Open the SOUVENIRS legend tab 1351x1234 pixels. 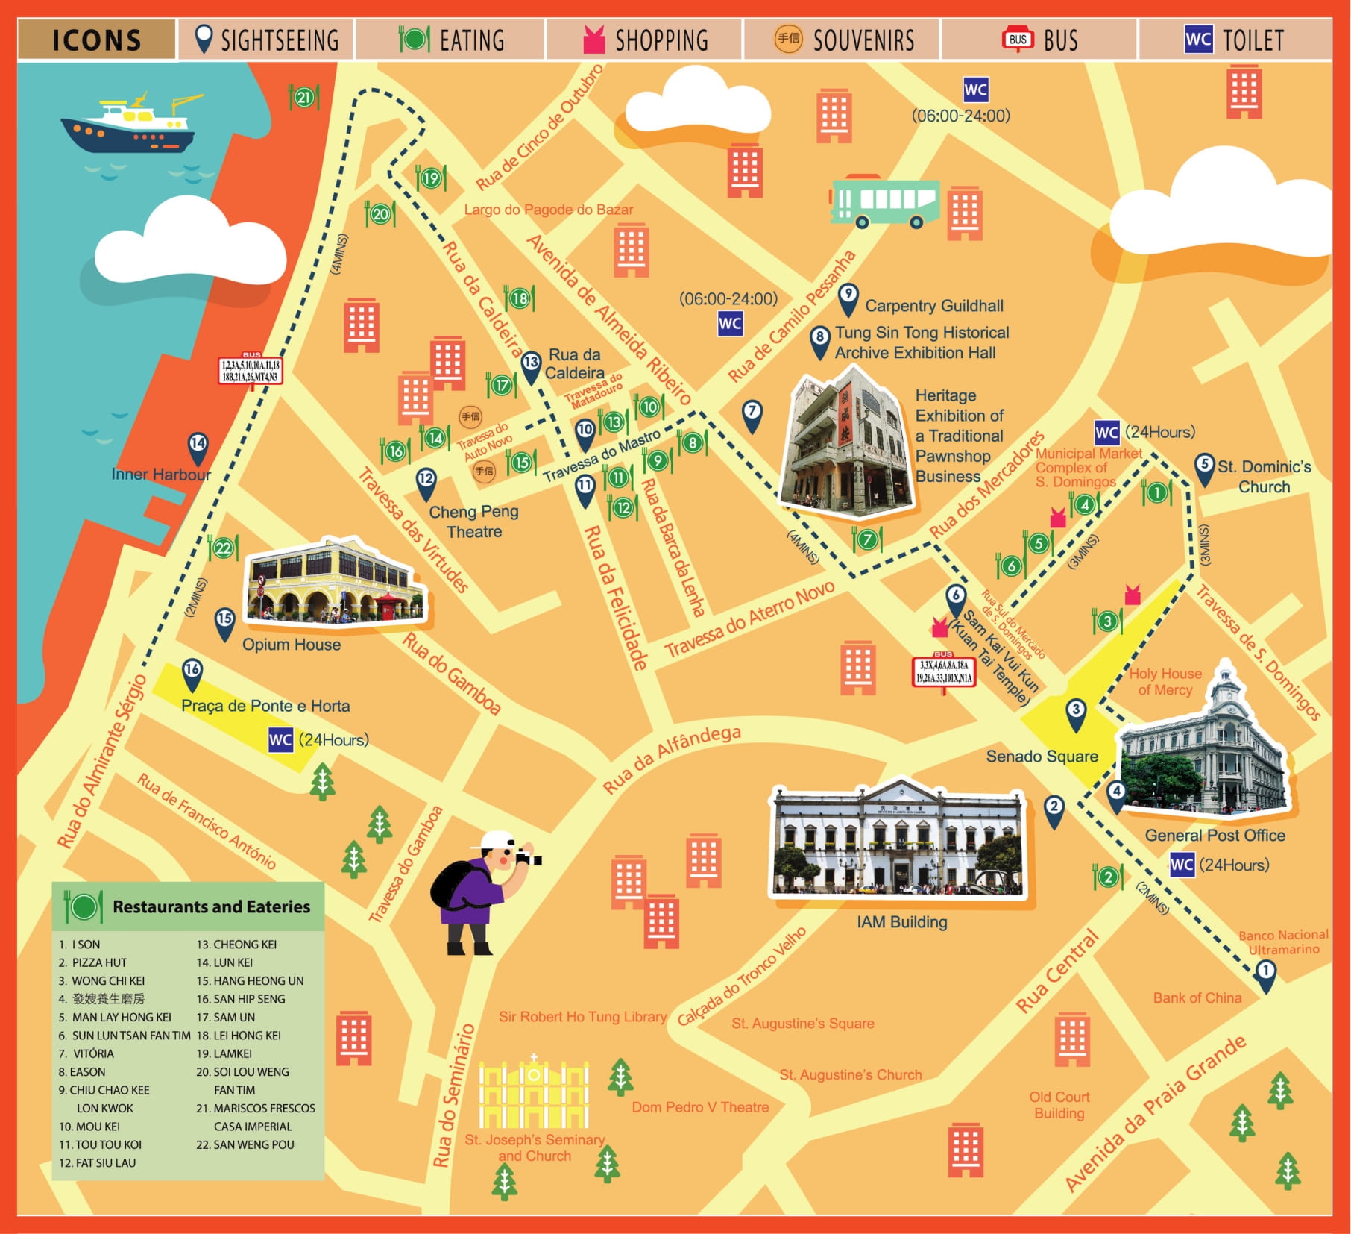(843, 40)
